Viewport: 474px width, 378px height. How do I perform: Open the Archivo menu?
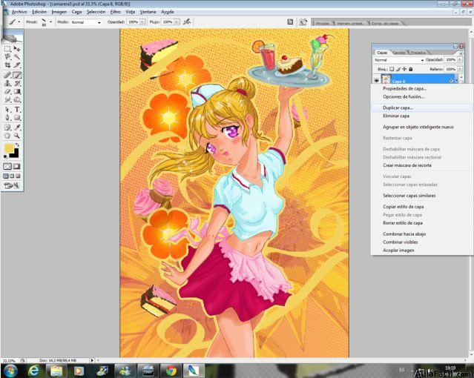tap(19, 12)
